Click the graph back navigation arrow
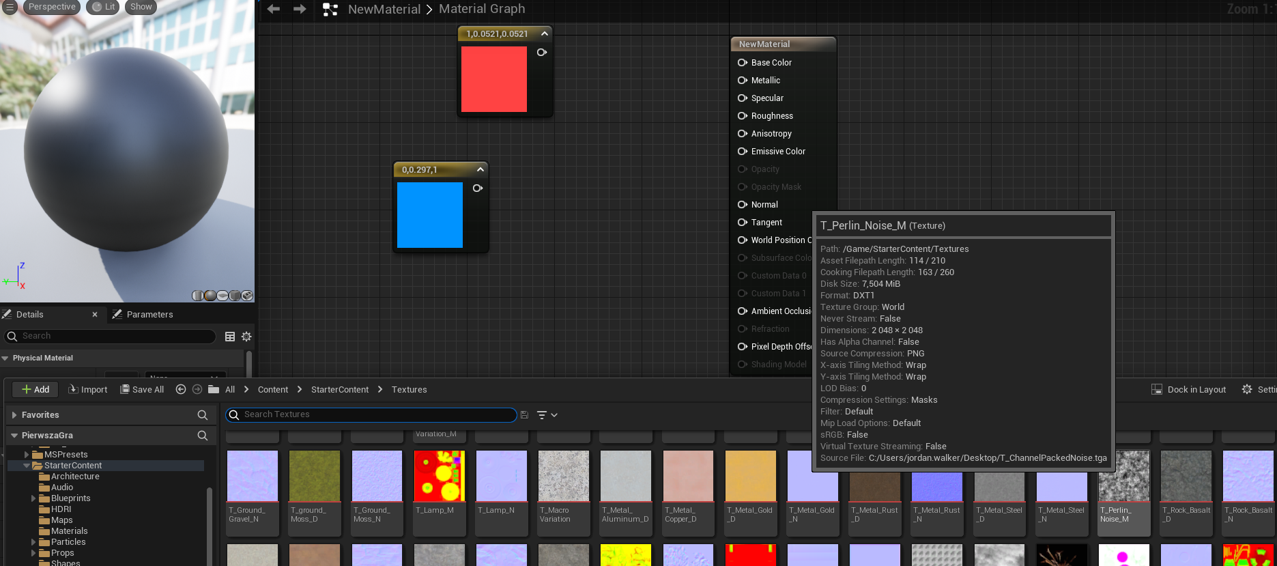This screenshot has height=566, width=1277. click(x=274, y=9)
